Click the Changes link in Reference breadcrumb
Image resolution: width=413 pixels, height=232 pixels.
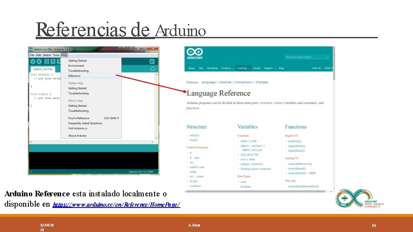262,82
